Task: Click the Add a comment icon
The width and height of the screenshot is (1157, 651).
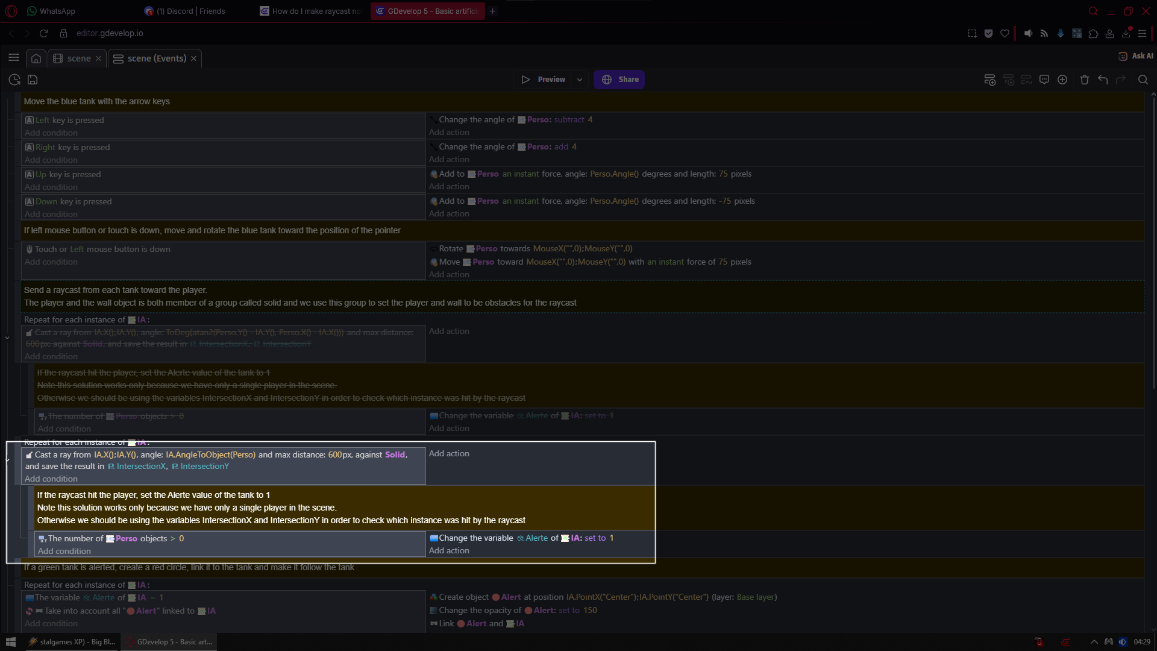Action: coord(1044,80)
